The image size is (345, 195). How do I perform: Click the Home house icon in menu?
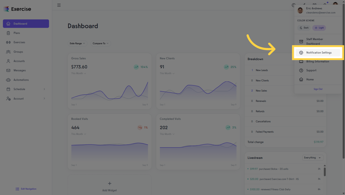tap(301, 79)
